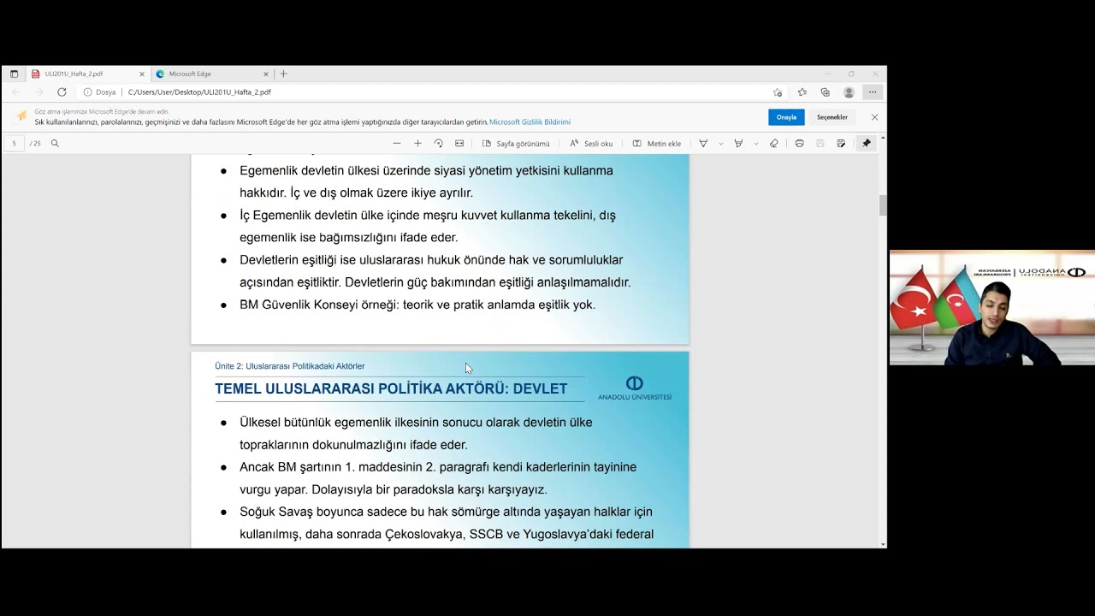
Task: Open Sayfa görünümü page view options
Action: 516,144
